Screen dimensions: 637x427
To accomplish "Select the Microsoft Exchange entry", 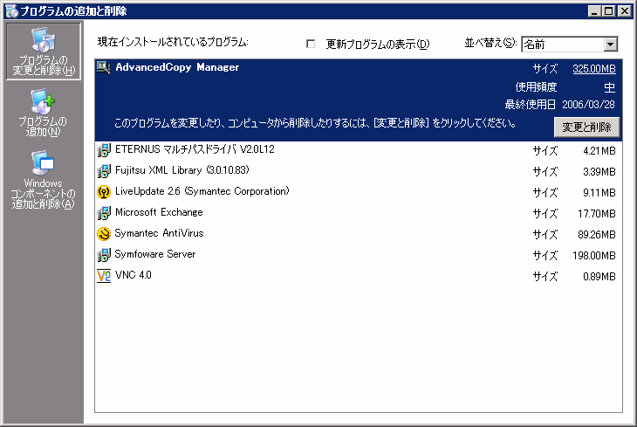I will pos(359,213).
